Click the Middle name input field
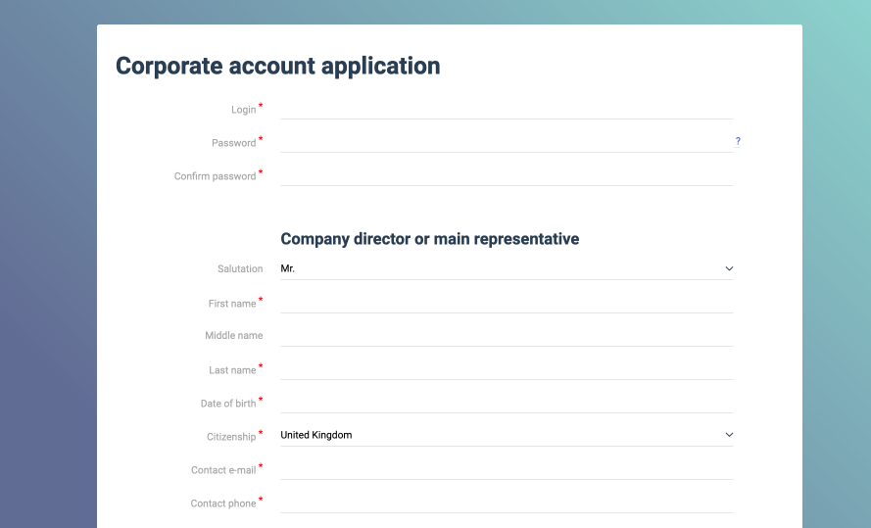 click(507, 335)
